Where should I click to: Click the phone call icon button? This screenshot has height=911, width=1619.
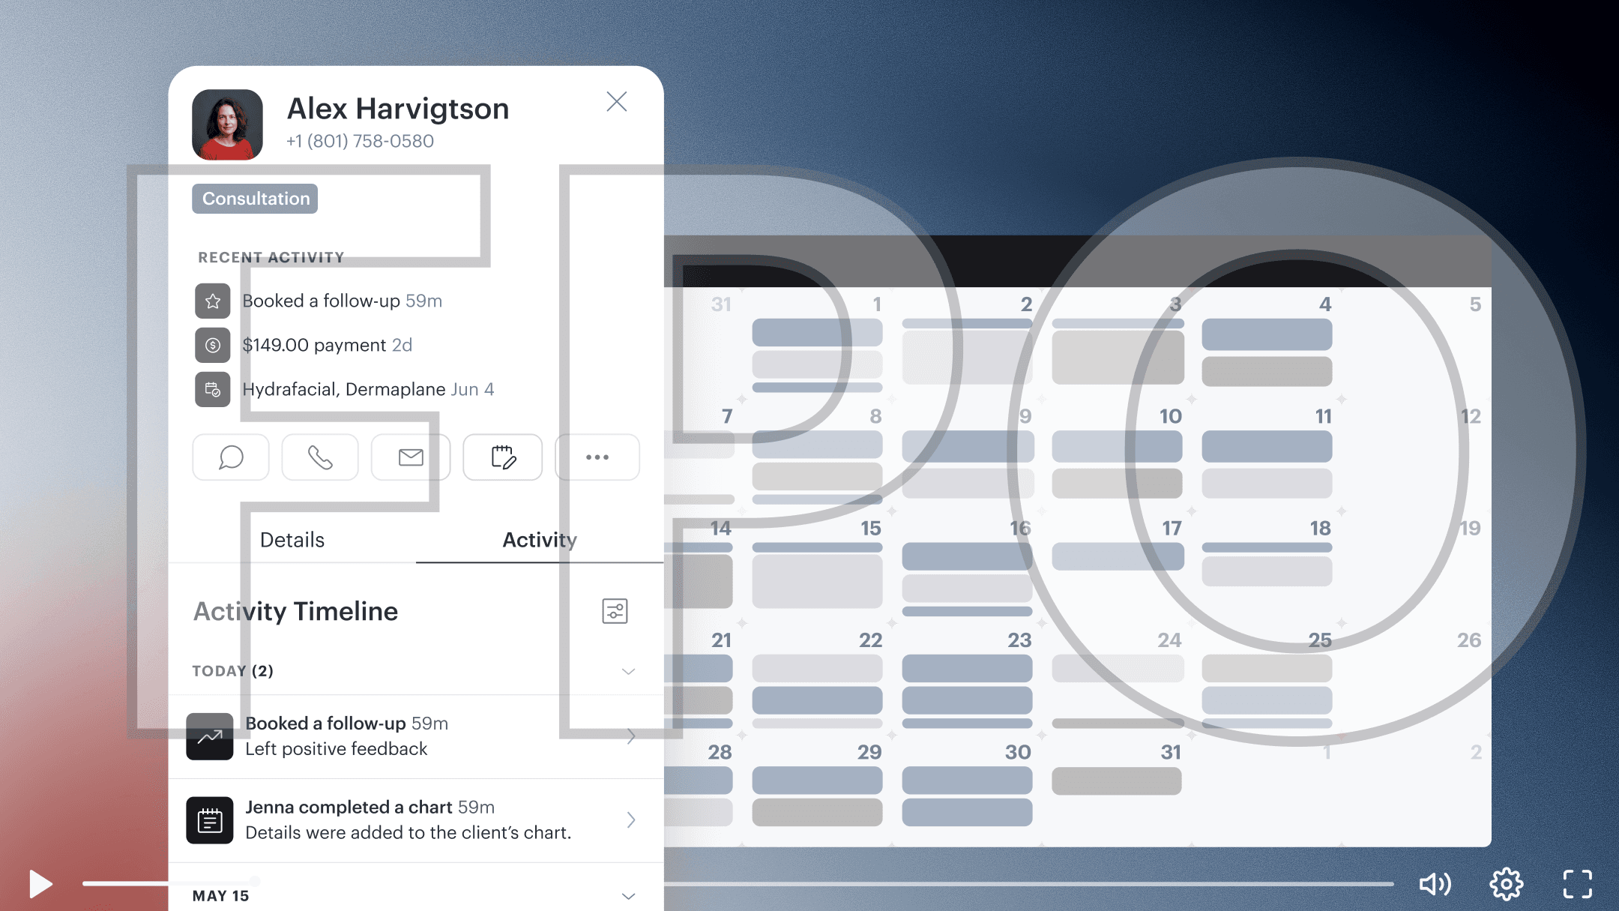click(x=320, y=457)
